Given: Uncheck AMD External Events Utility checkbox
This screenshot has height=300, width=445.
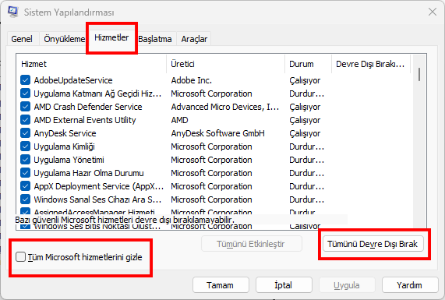Looking at the screenshot, I should [25, 120].
